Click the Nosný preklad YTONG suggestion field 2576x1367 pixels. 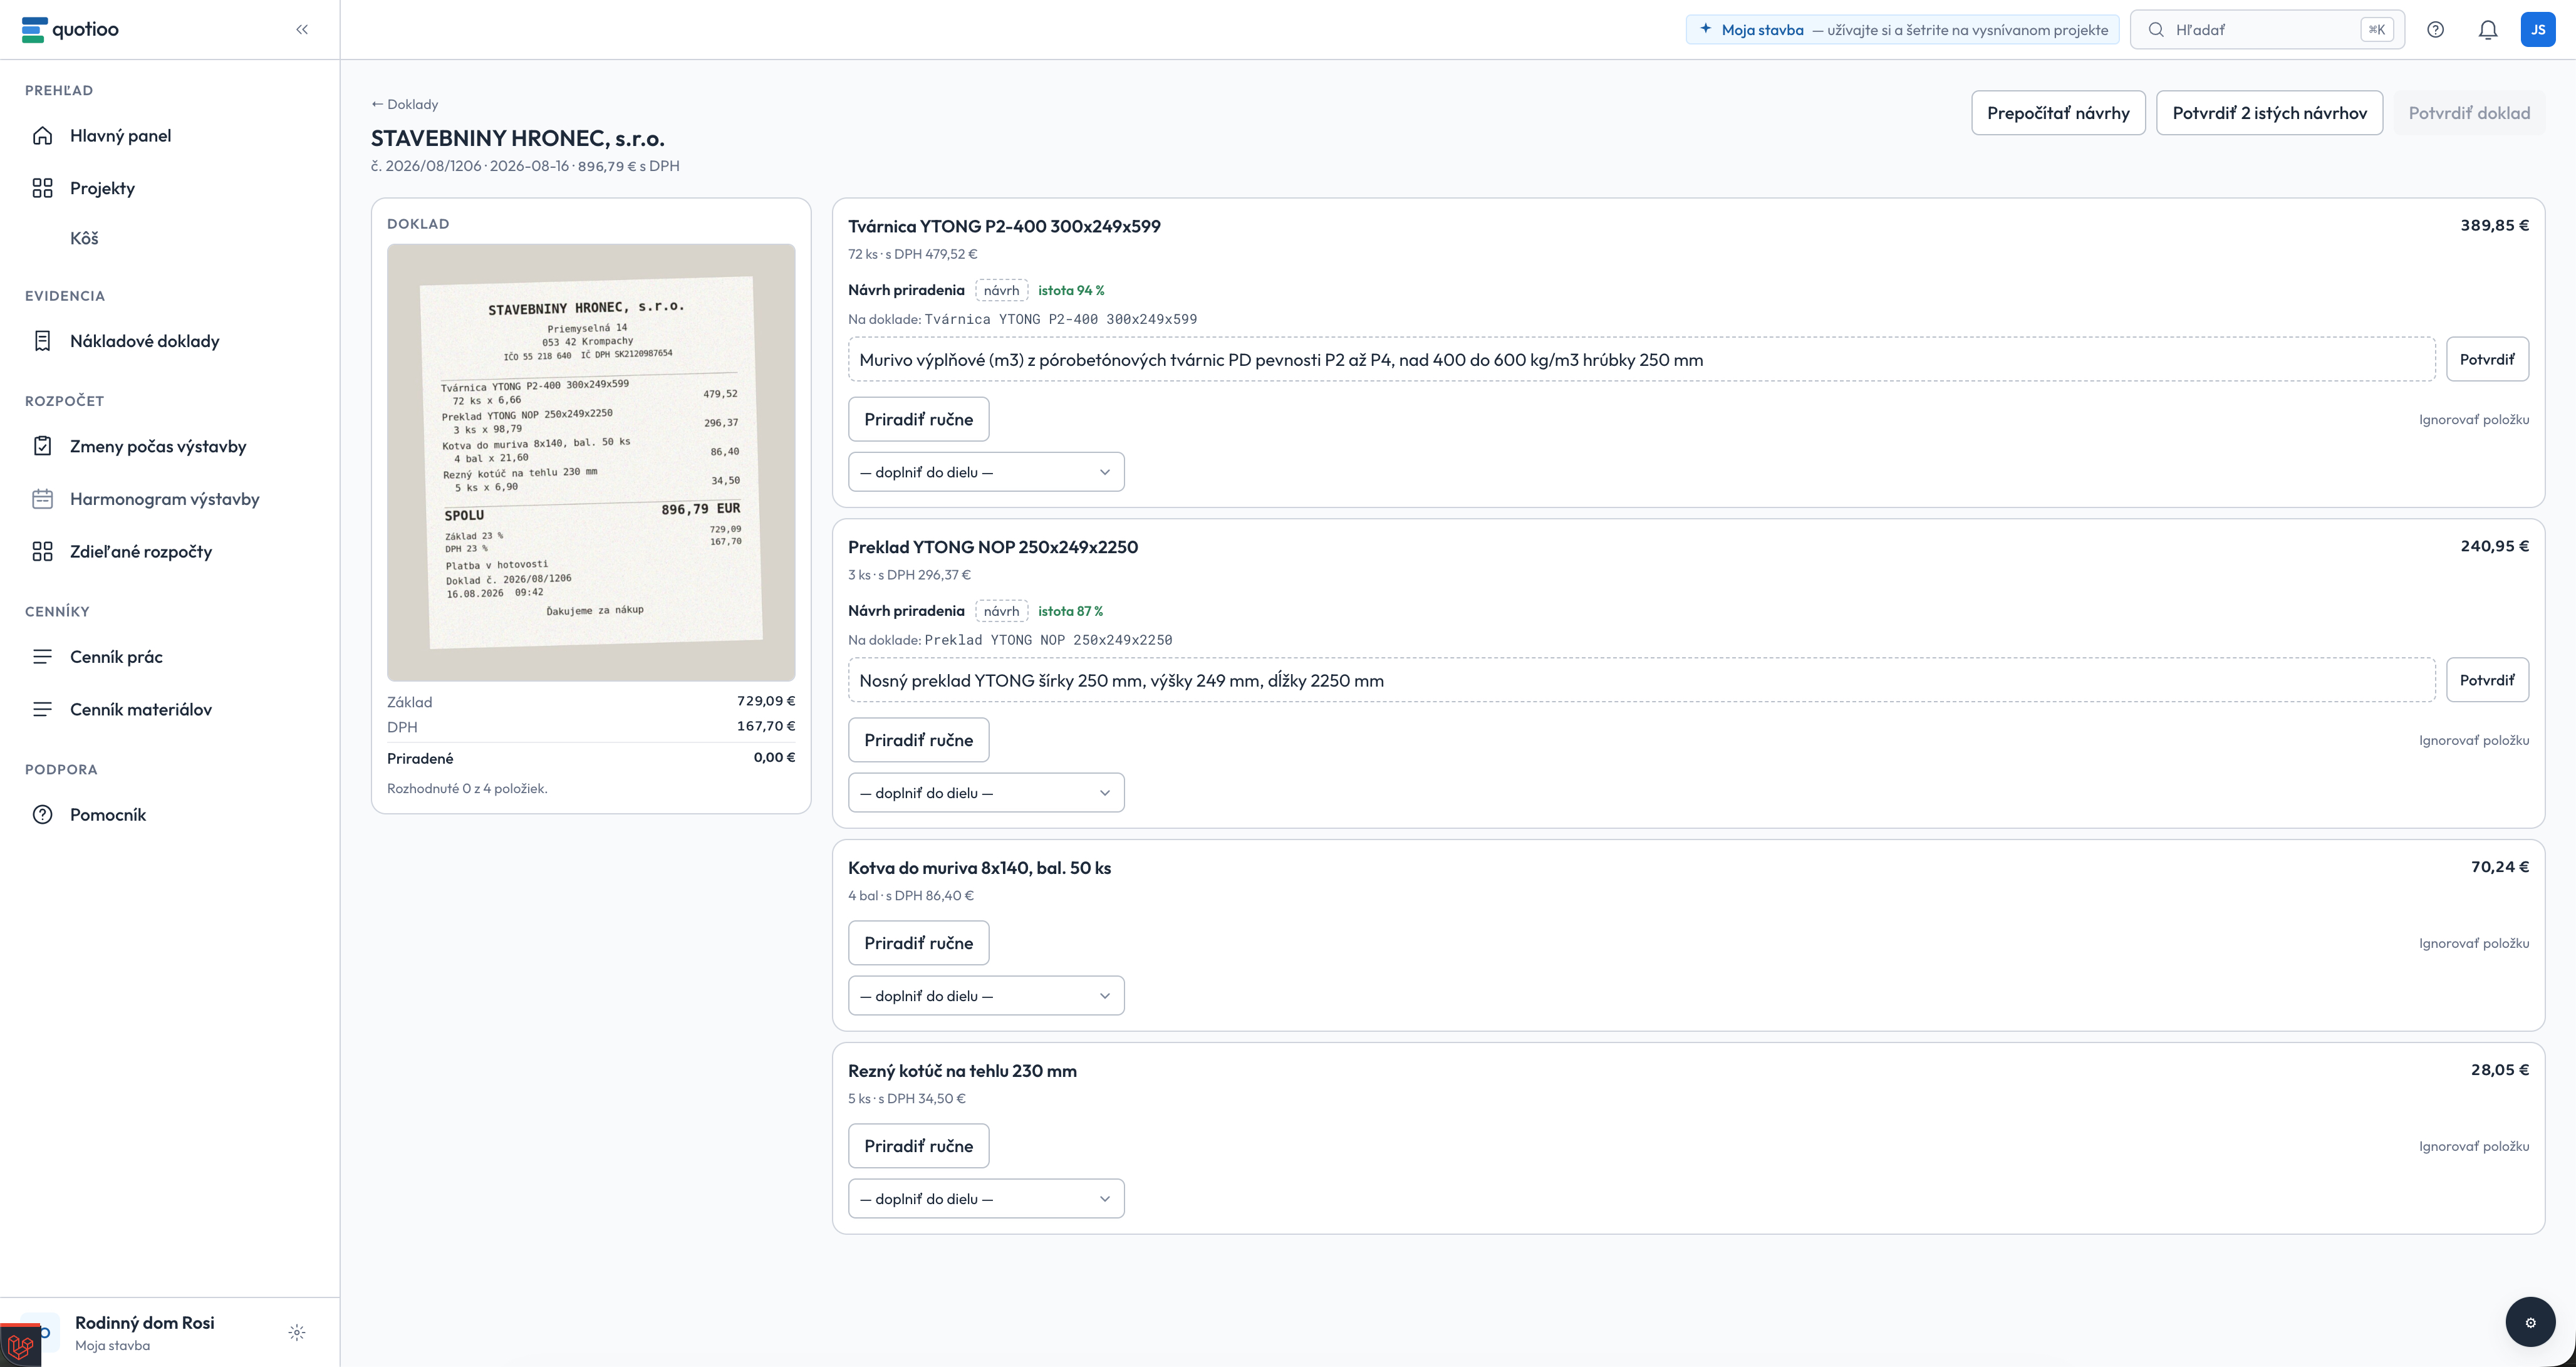click(x=1641, y=680)
